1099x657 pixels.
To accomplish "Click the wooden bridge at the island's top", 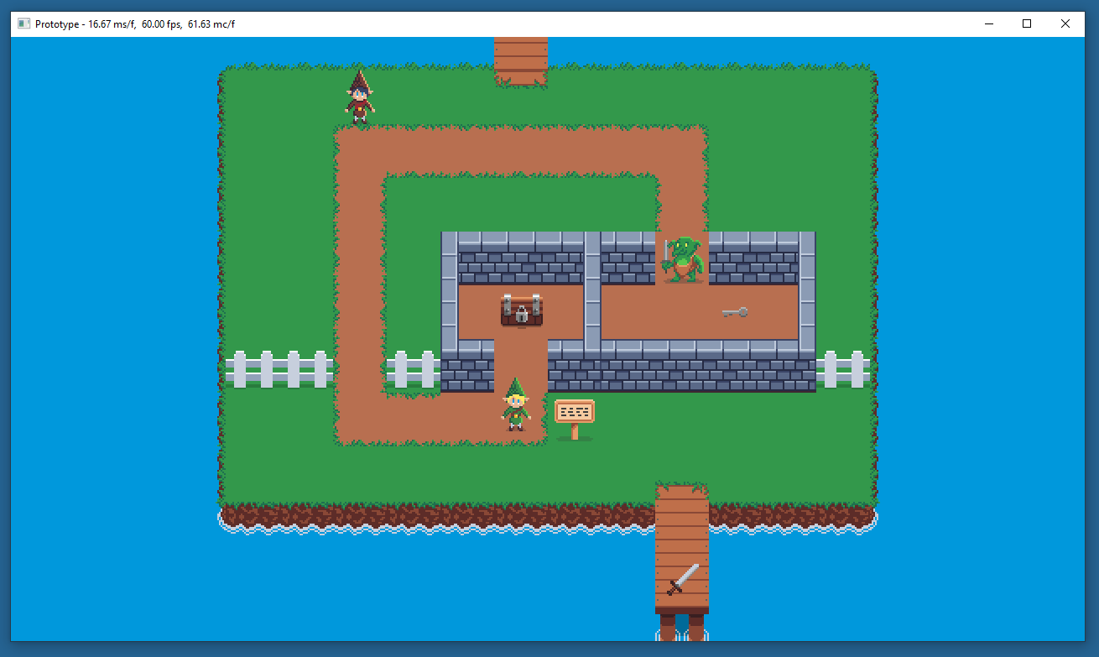I will coord(521,59).
